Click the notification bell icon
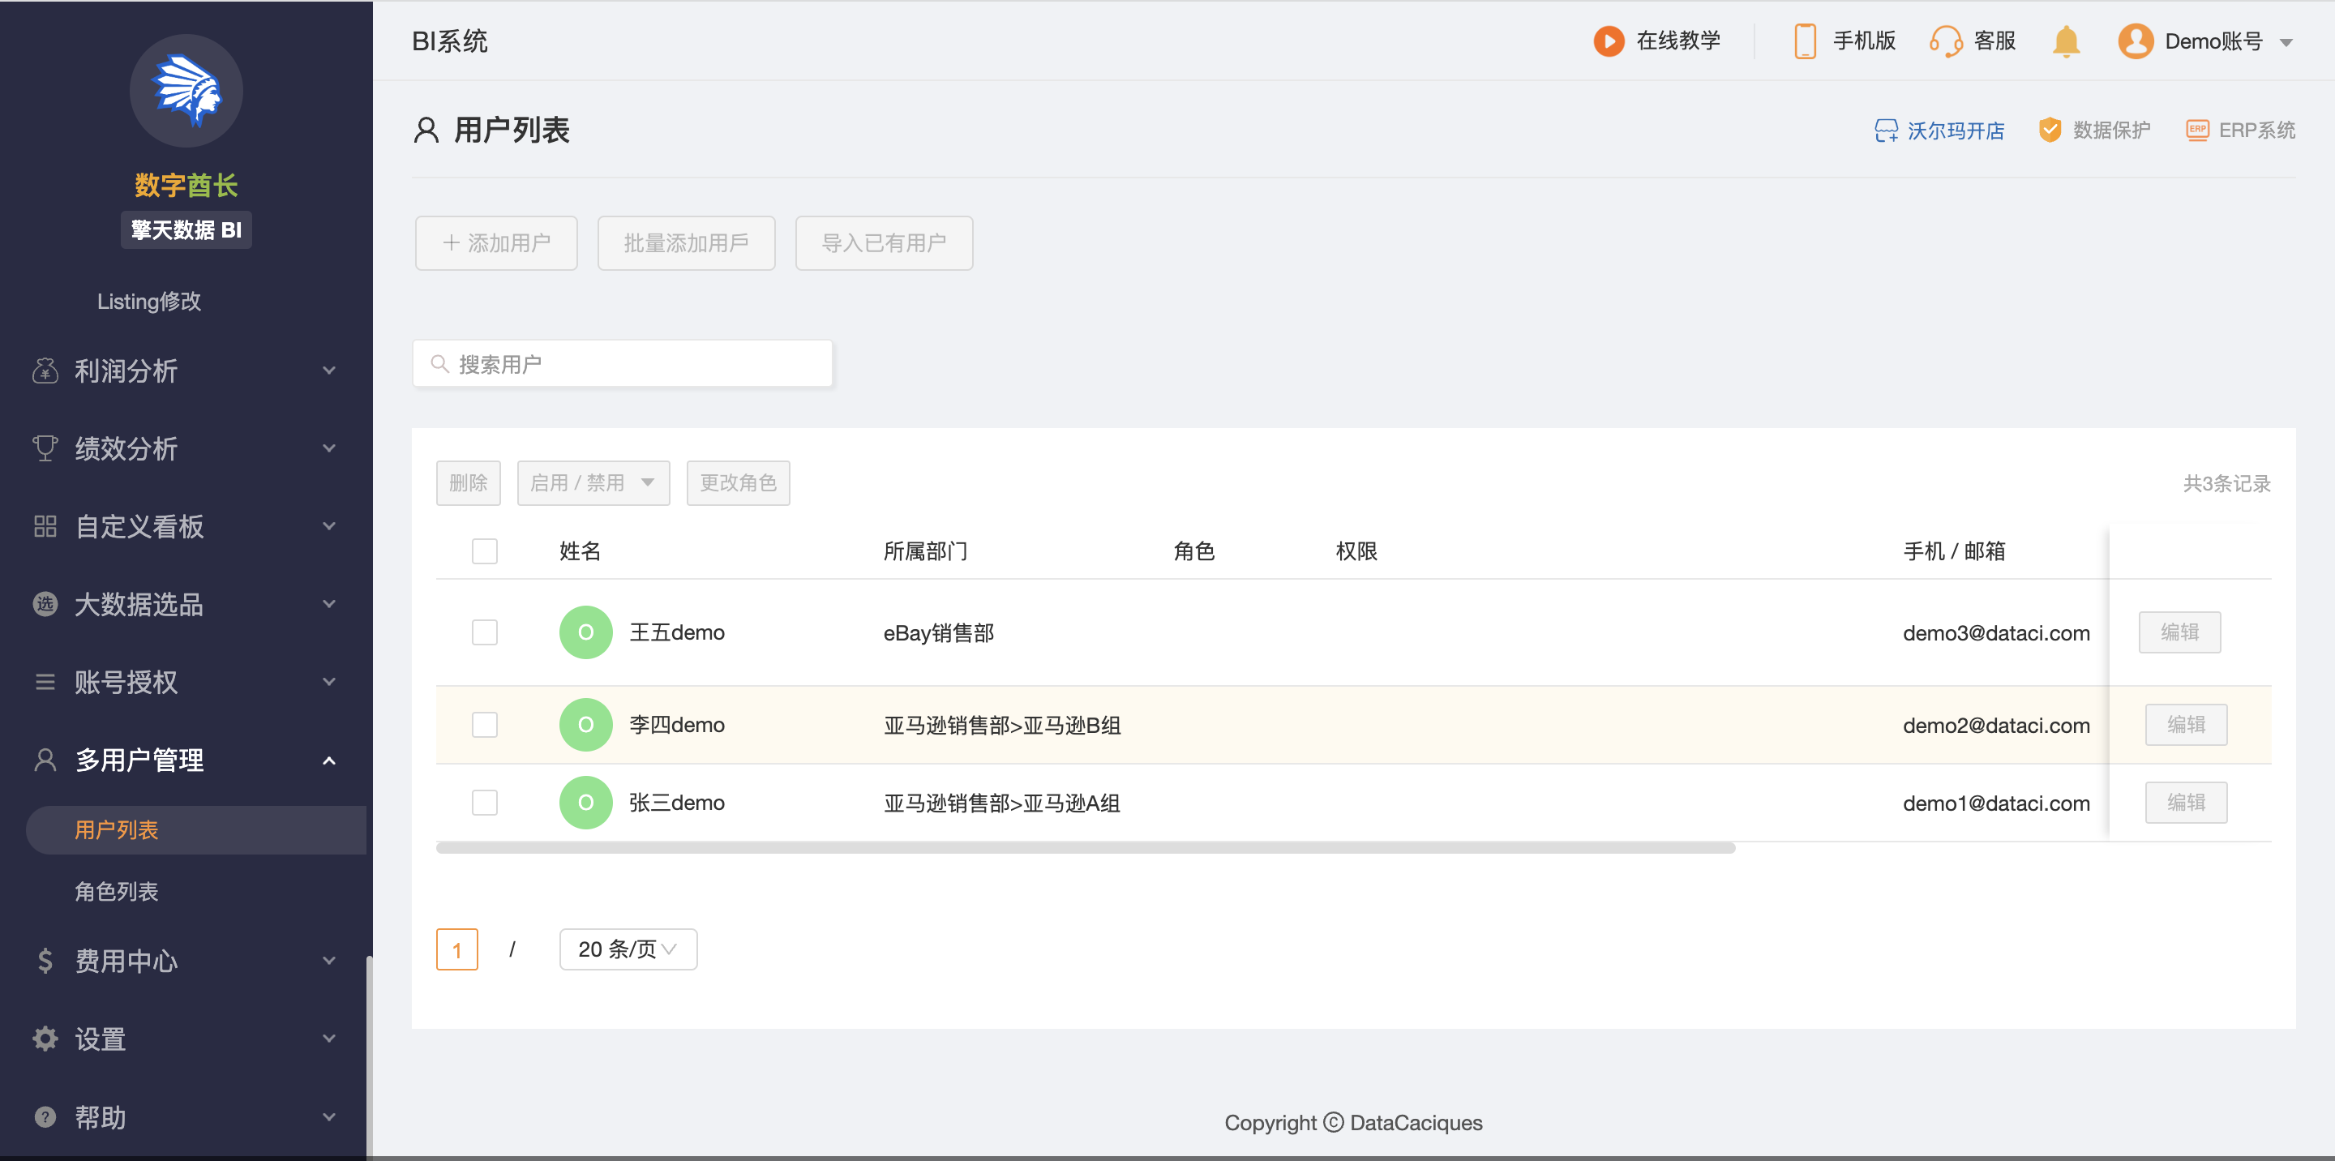 (2066, 41)
